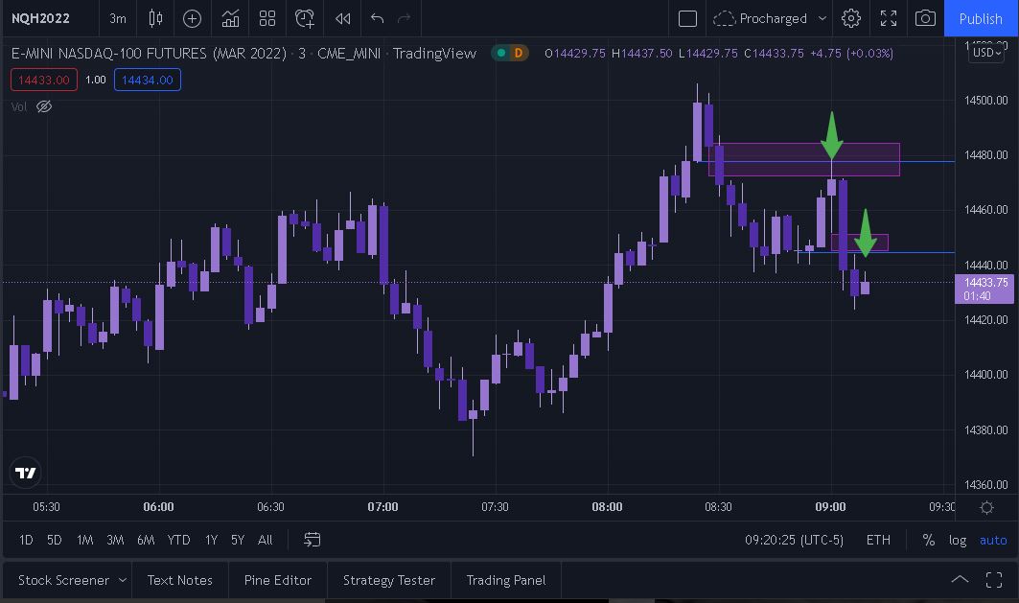
Task: Expand the Procharged layout dropdown
Action: pyautogui.click(x=822, y=18)
